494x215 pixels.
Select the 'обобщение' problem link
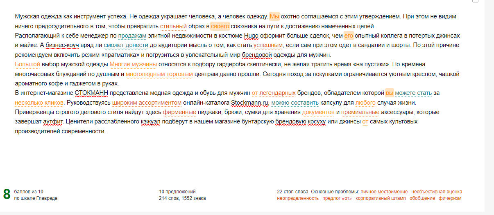[x=422, y=198]
